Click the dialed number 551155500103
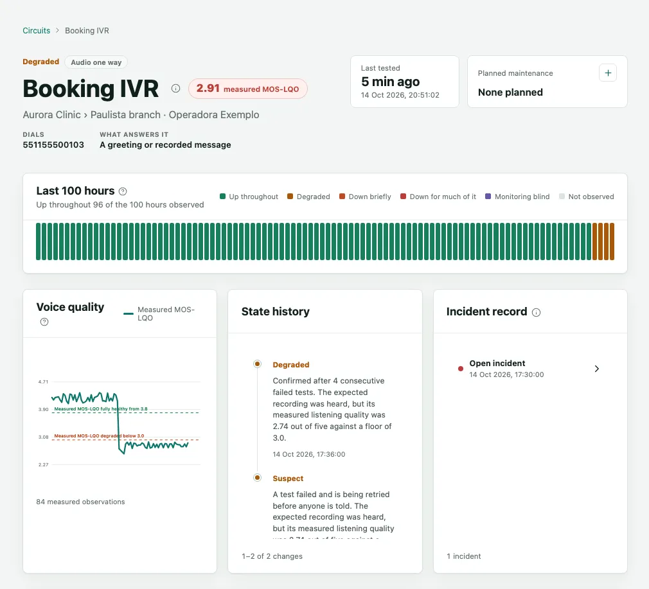This screenshot has height=589, width=649. (53, 145)
